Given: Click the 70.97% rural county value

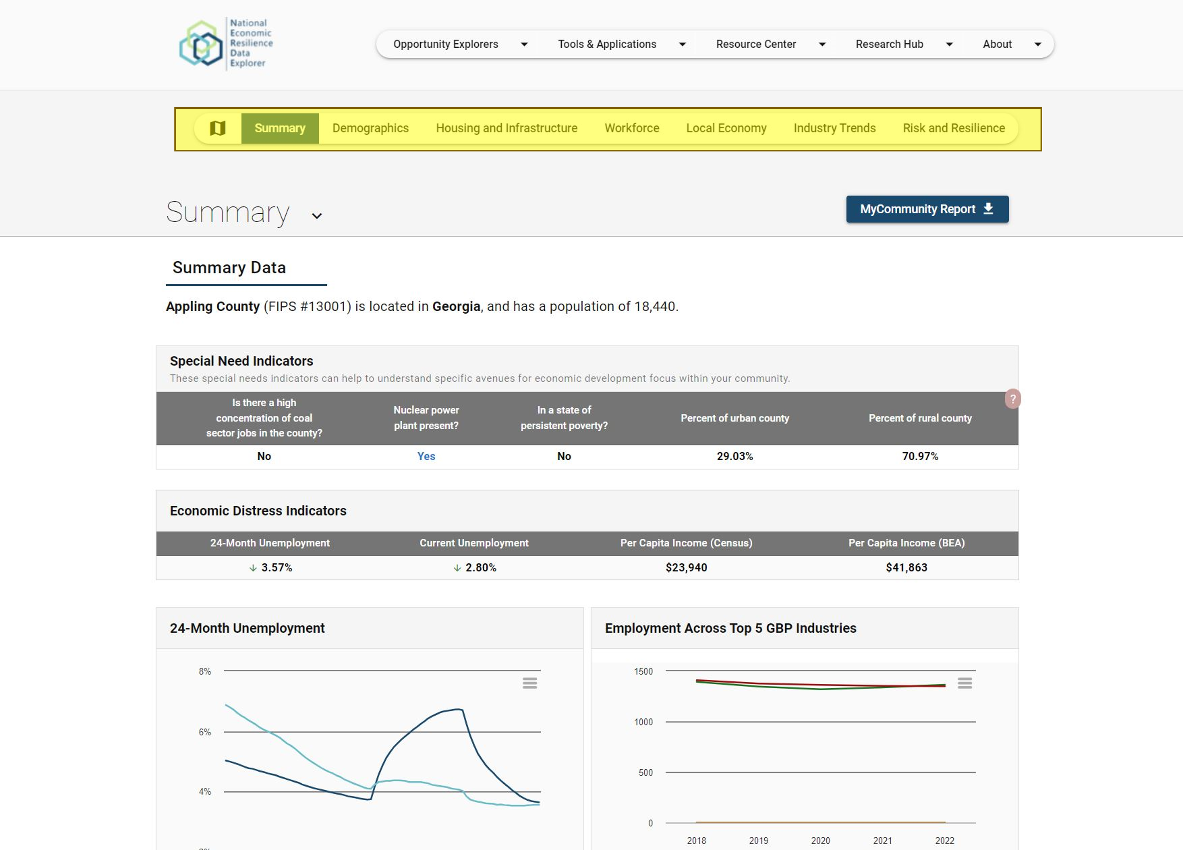Looking at the screenshot, I should coord(920,456).
